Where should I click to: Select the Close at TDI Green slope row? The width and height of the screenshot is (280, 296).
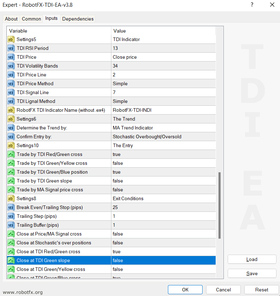click(111, 260)
